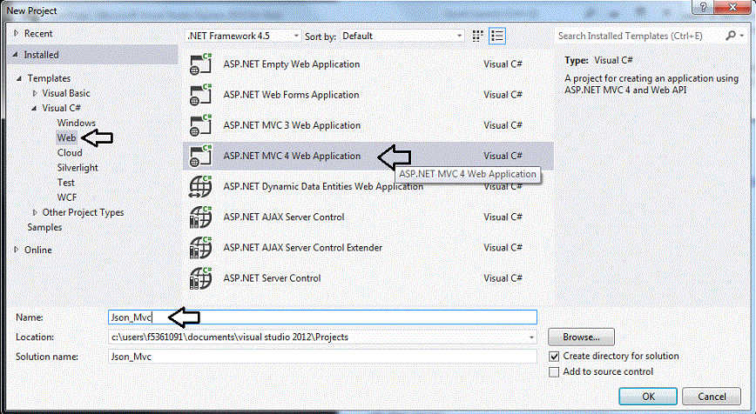Click the ASP.NET Server Control icon
The height and width of the screenshot is (414, 756).
(x=200, y=278)
